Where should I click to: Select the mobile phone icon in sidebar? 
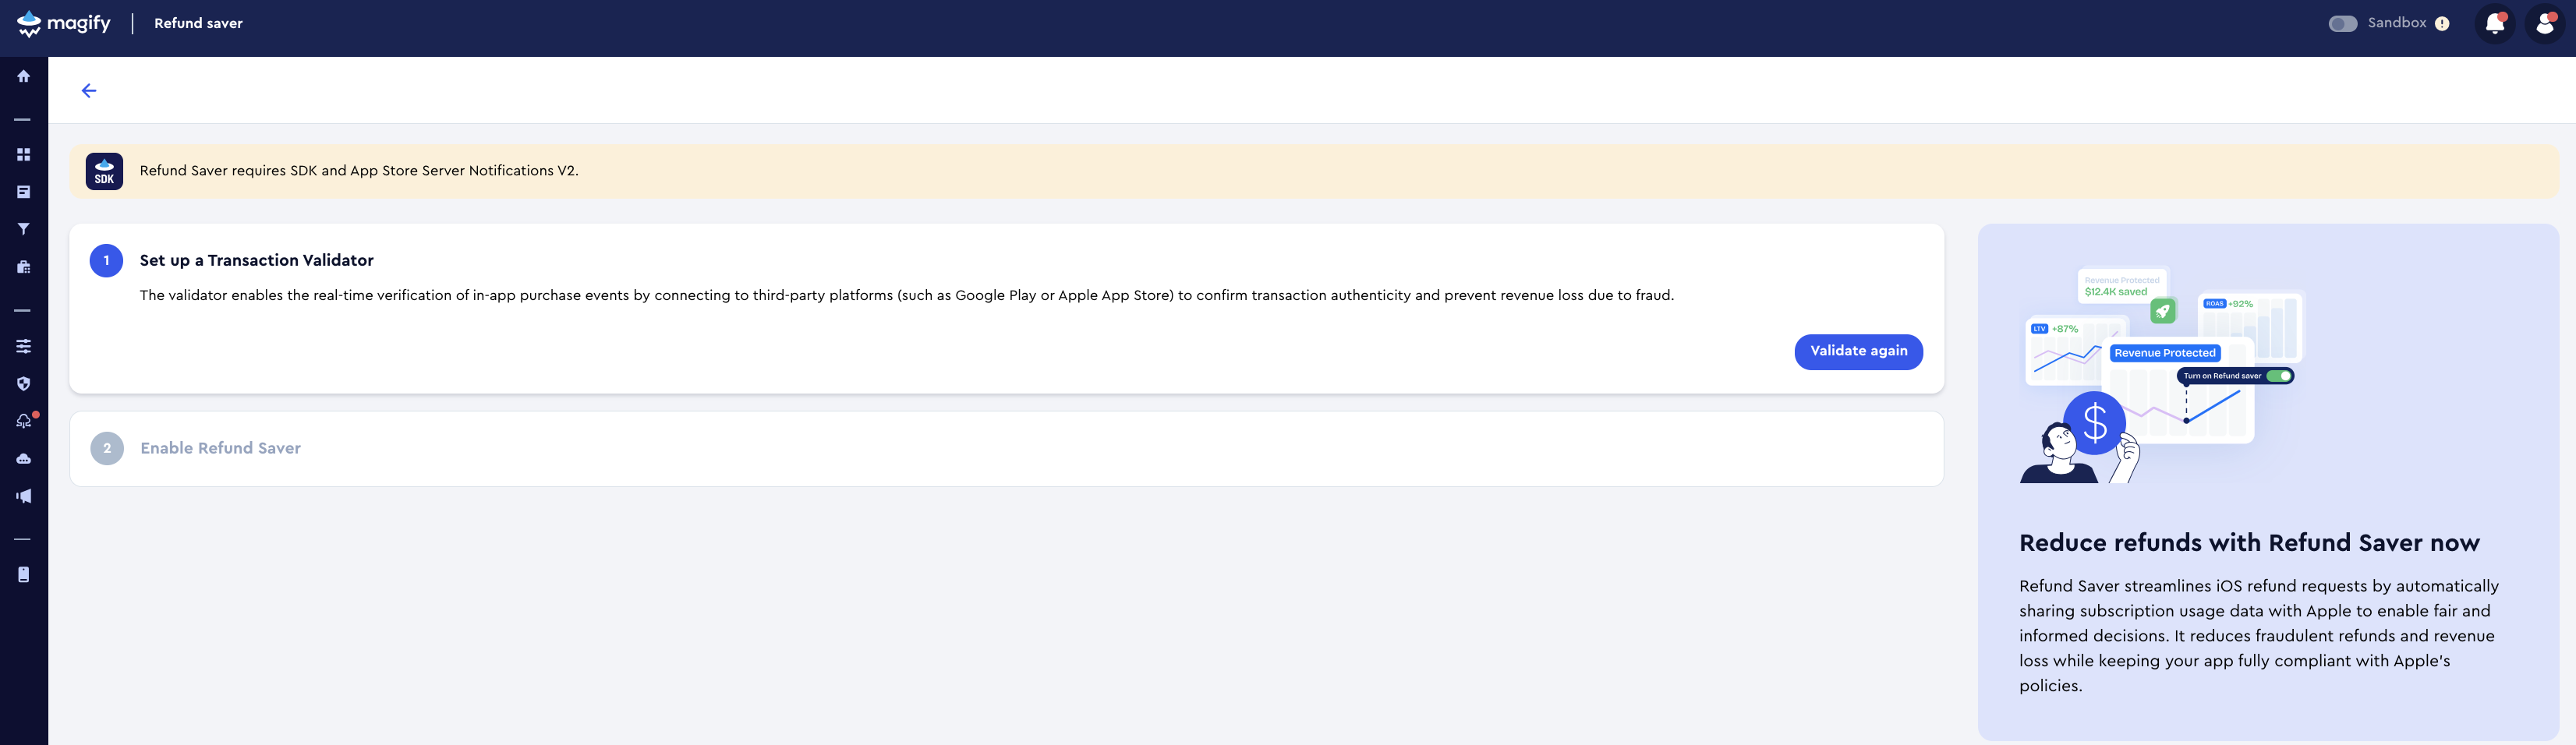pos(23,574)
